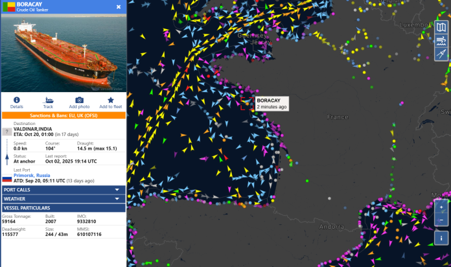
Task: Open vessel Details info icon
Action: [16, 100]
